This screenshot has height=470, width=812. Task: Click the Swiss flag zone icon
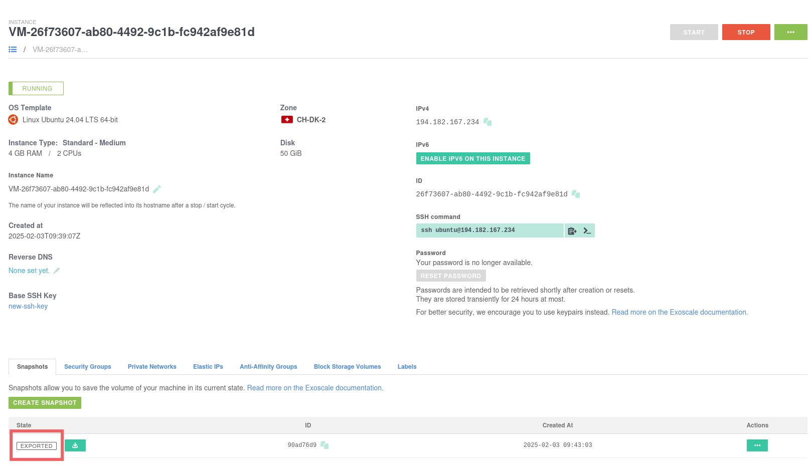(x=287, y=120)
